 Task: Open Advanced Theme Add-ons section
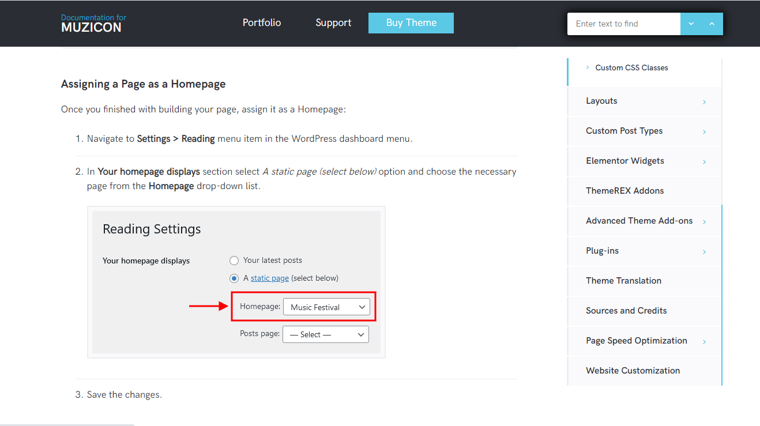(639, 221)
